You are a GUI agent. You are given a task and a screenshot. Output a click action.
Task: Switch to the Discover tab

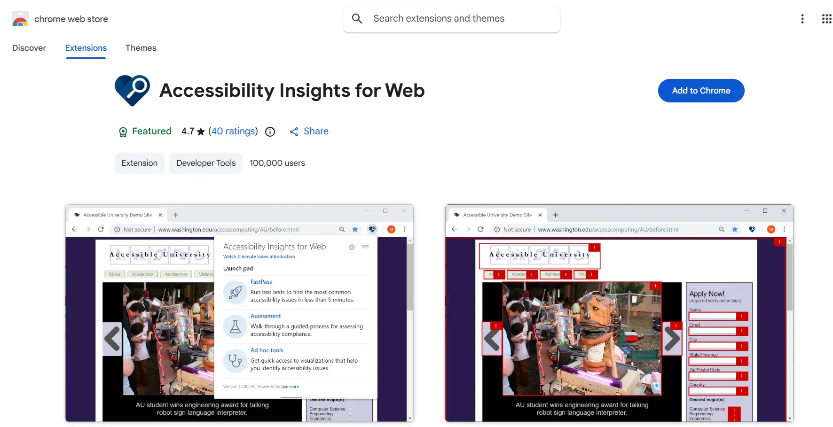click(29, 47)
